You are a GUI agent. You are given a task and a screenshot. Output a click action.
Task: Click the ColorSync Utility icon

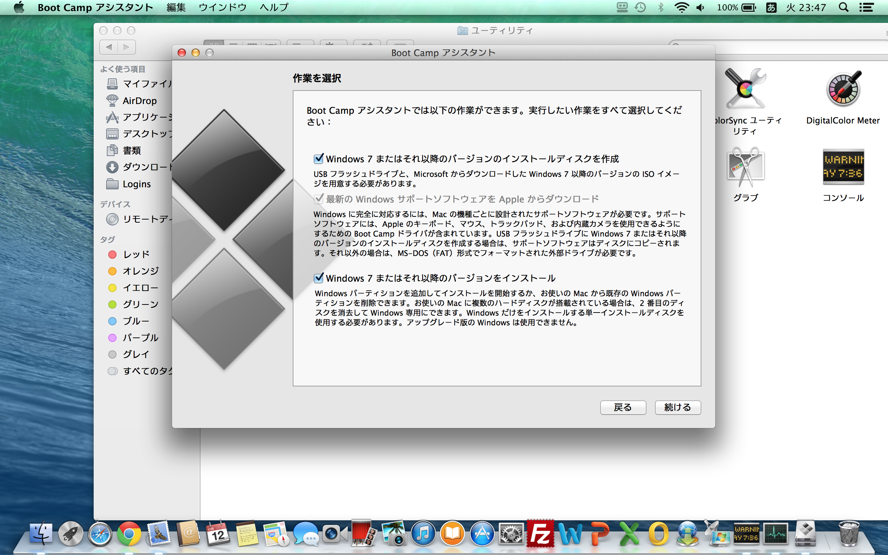[745, 89]
